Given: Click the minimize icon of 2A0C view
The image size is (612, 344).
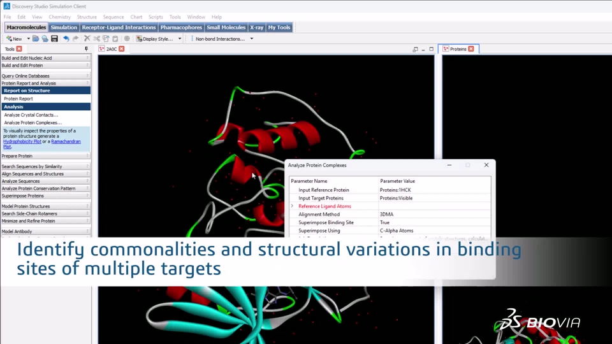Looking at the screenshot, I should point(423,50).
